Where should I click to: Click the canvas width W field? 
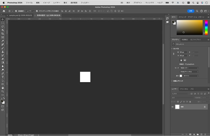[183, 52]
